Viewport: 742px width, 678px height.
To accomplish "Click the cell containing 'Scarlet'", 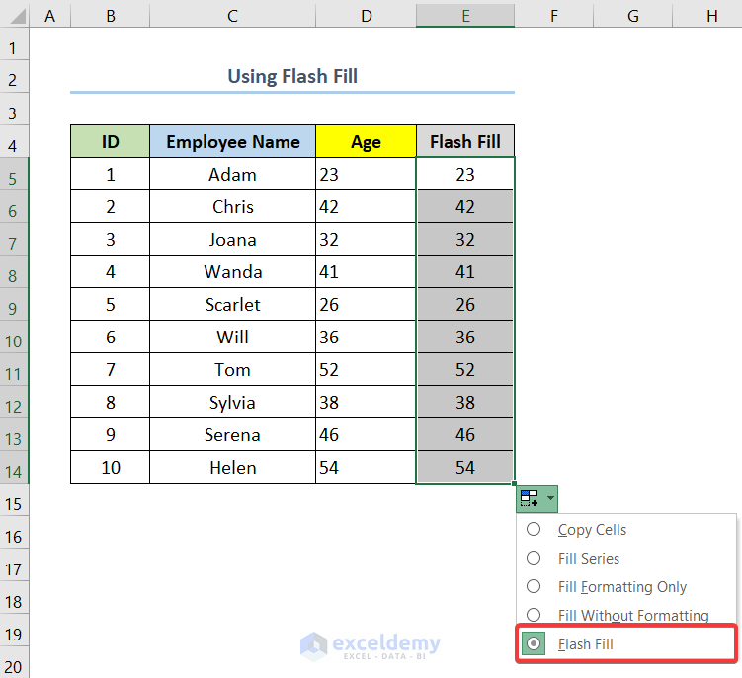I will pos(232,305).
